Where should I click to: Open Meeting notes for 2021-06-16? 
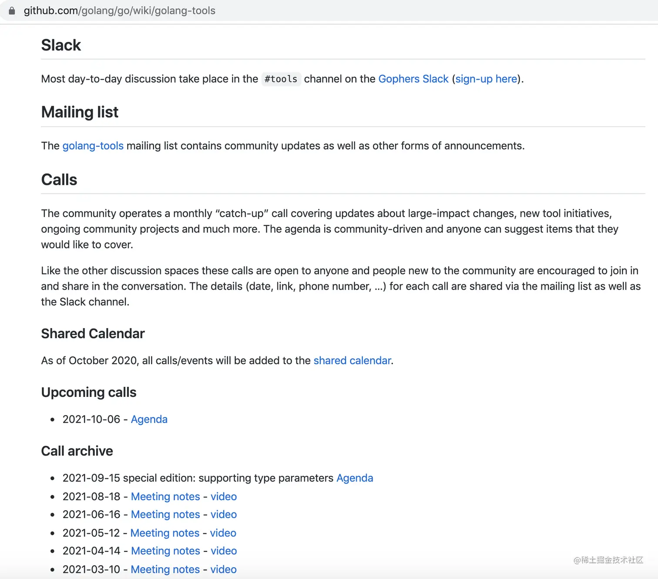165,515
